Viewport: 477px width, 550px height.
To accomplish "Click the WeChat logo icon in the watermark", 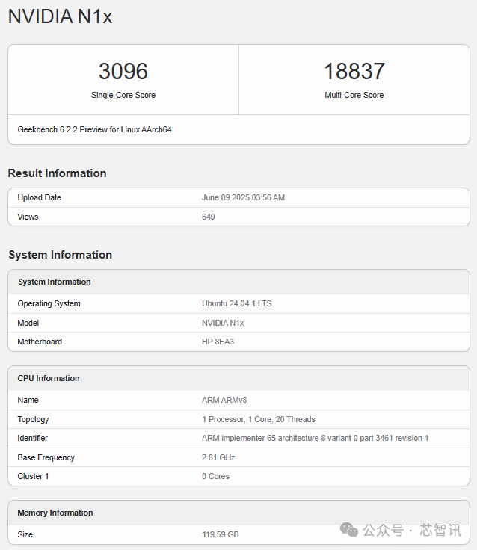I will click(x=348, y=530).
